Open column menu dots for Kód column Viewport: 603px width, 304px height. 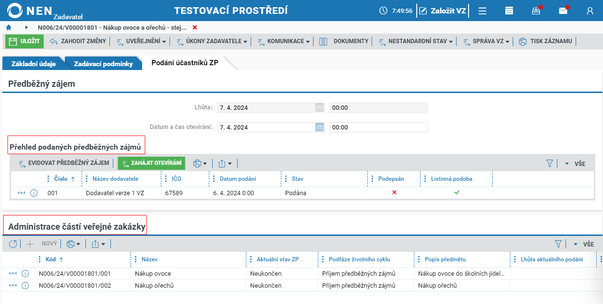[x=40, y=259]
